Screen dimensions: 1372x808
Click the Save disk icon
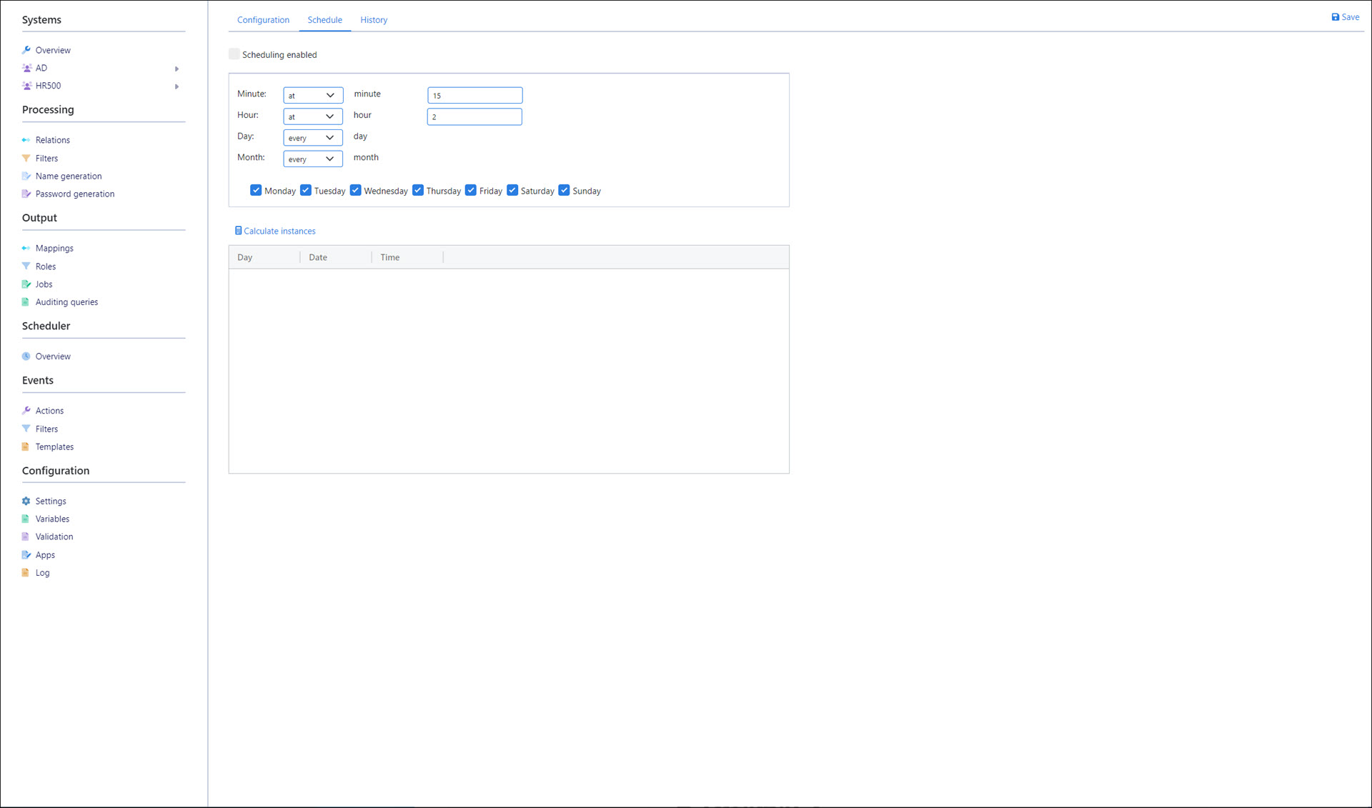point(1335,17)
